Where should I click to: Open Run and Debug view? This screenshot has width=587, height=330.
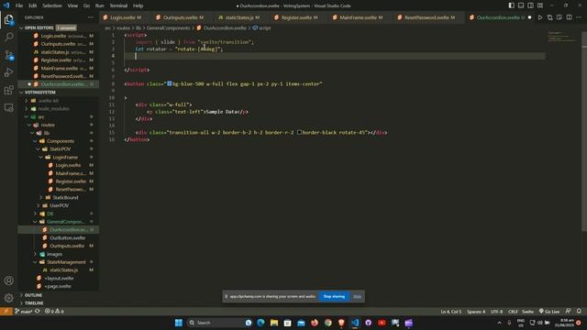coord(8,72)
